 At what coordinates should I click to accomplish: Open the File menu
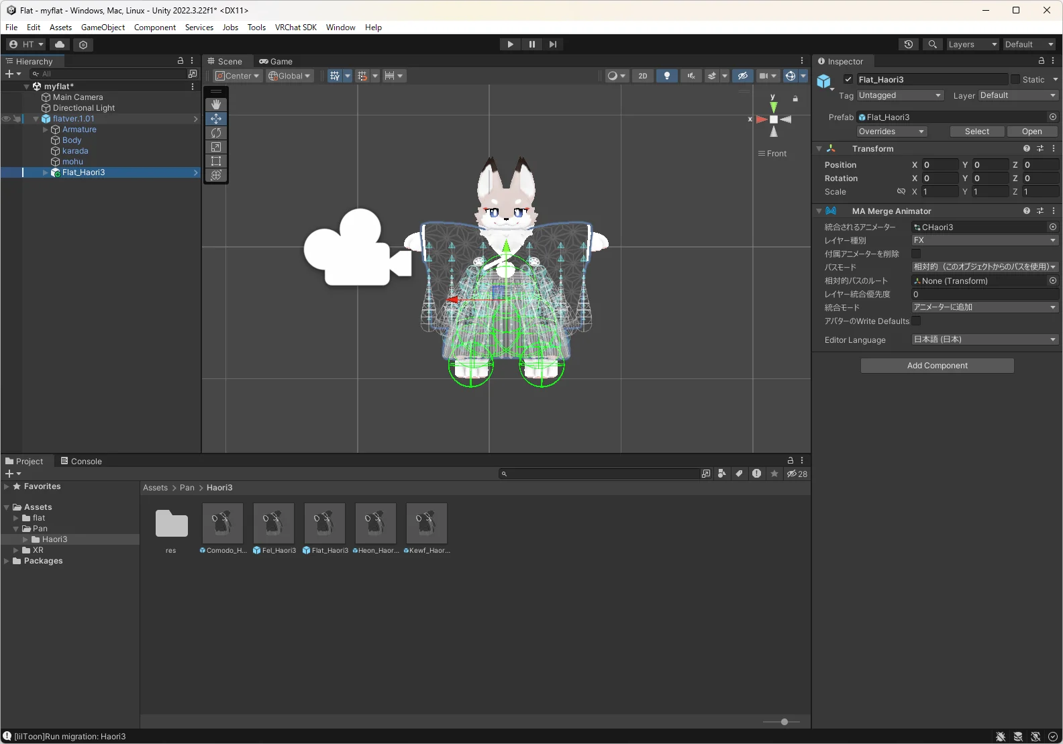click(x=11, y=28)
